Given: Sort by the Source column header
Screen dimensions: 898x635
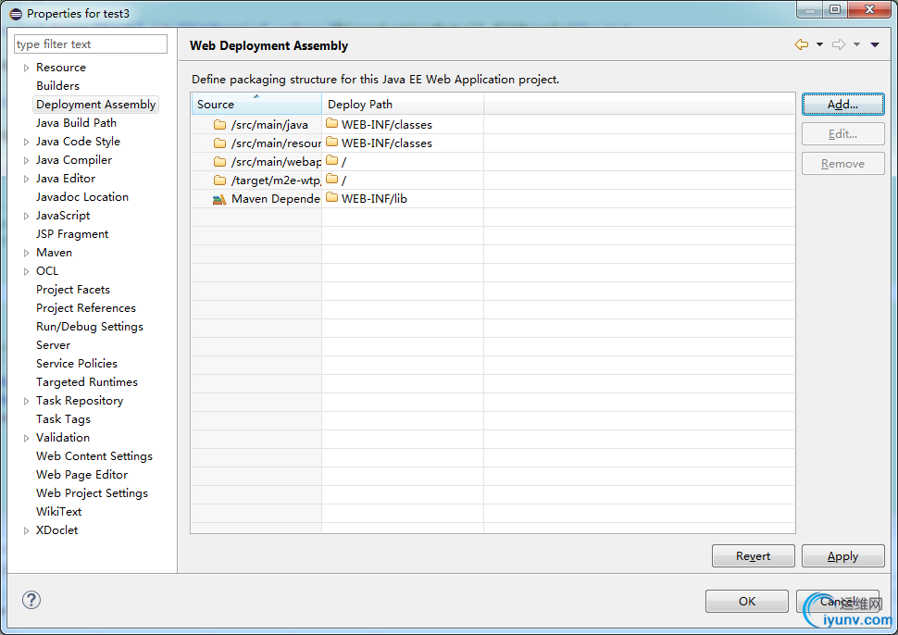Looking at the screenshot, I should (256, 105).
